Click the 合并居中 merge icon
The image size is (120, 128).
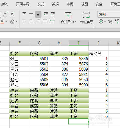click(68, 15)
